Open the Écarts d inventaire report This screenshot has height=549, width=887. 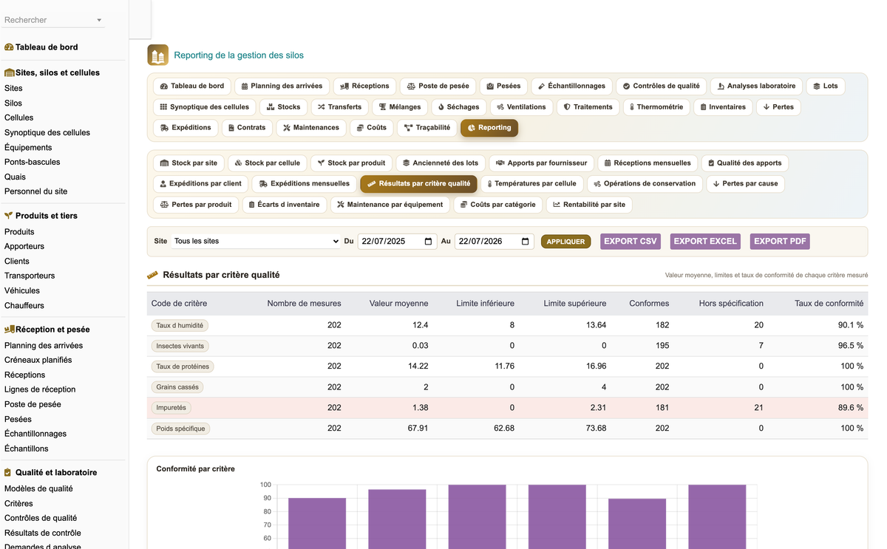click(284, 205)
